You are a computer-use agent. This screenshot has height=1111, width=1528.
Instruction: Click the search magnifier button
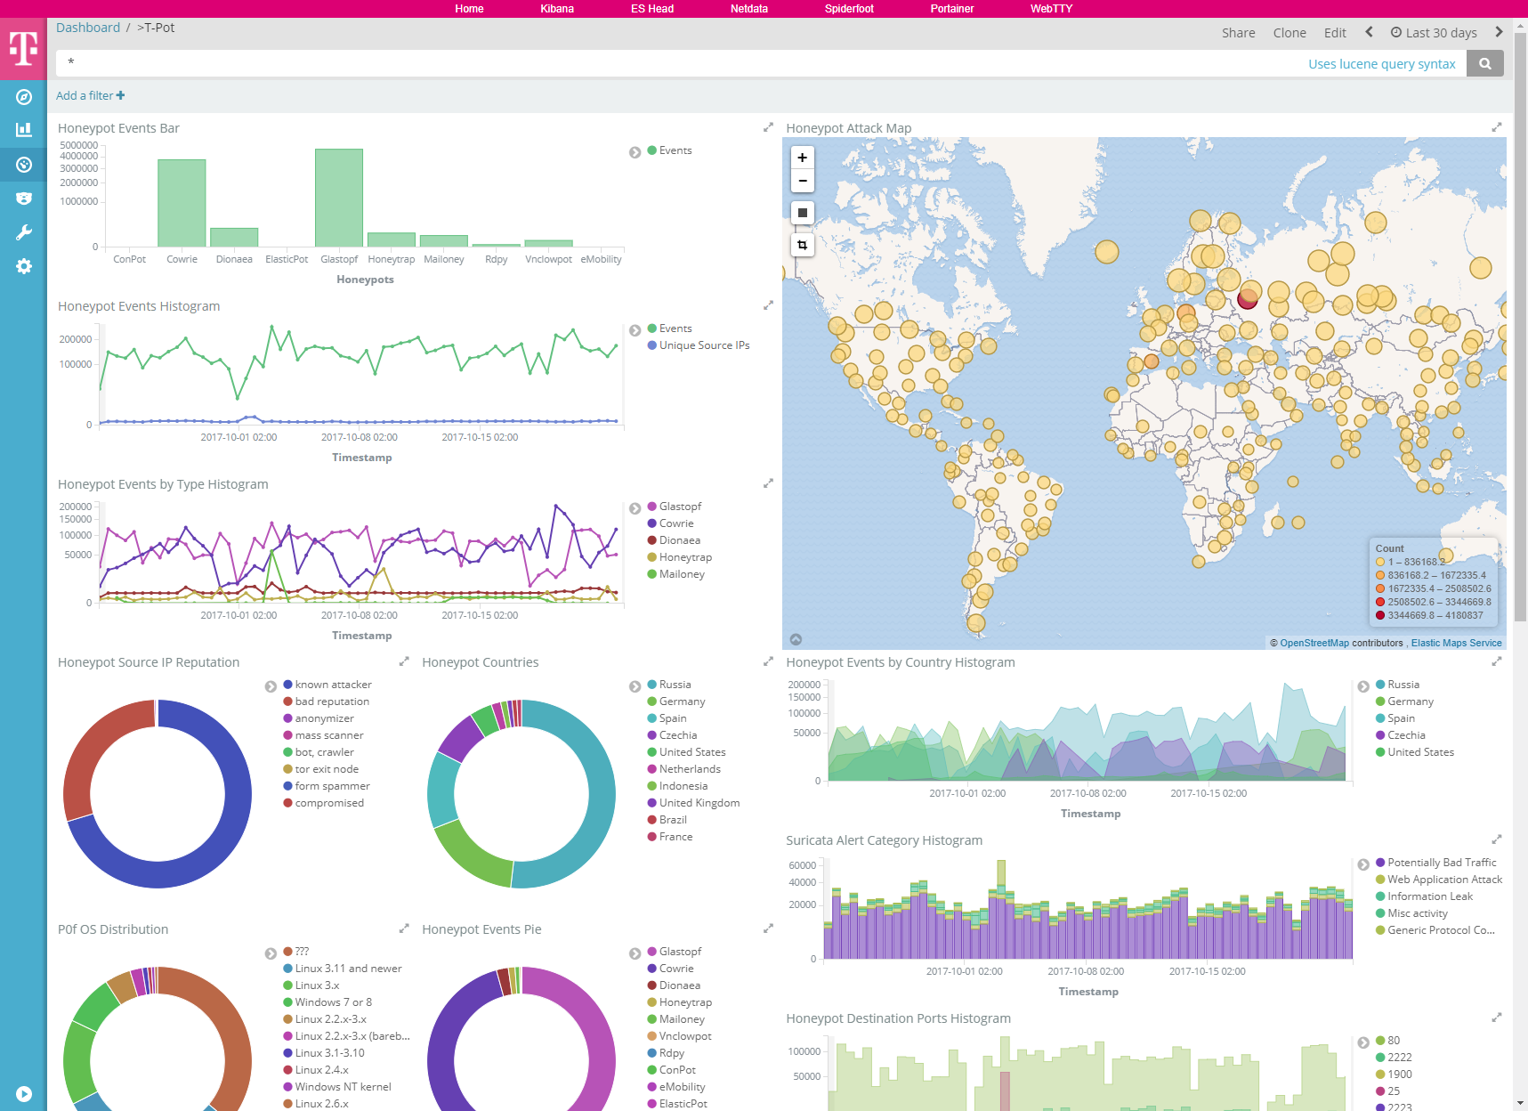coord(1484,63)
